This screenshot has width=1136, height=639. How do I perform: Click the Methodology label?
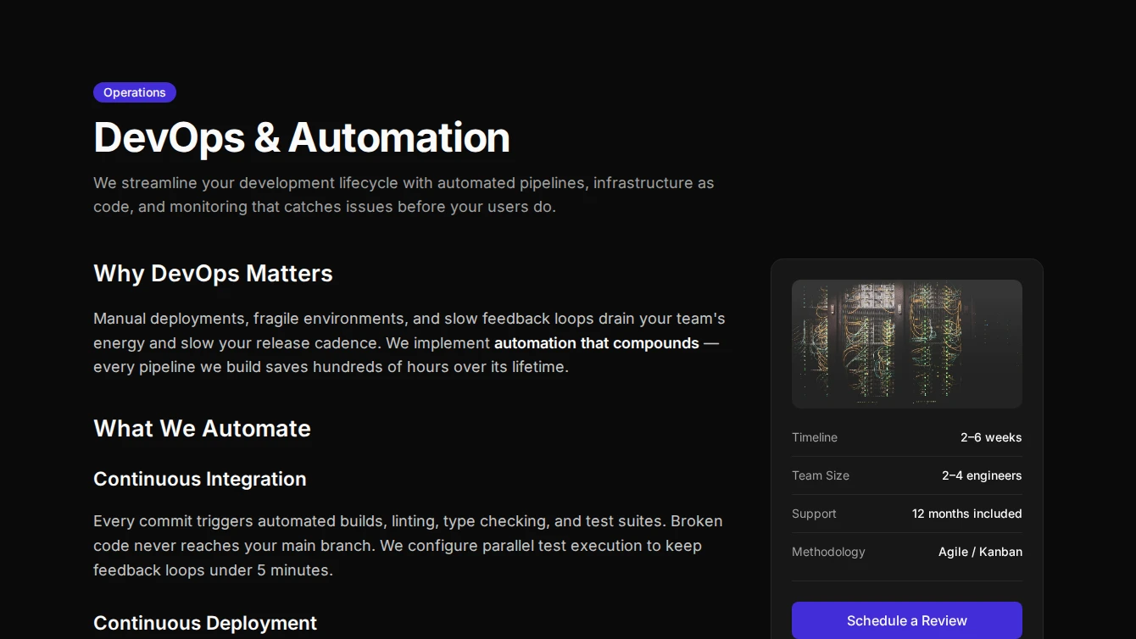click(828, 552)
